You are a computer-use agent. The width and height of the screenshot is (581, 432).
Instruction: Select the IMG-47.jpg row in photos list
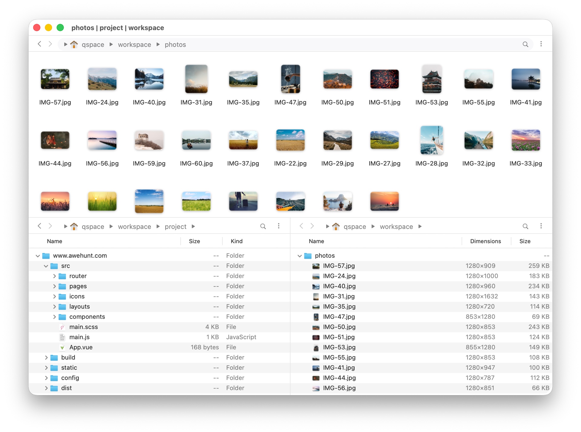tap(339, 317)
